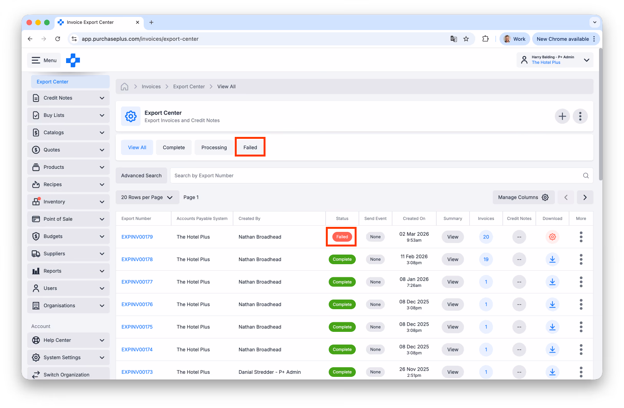Go to next page arrow
The width and height of the screenshot is (624, 408).
tap(585, 197)
